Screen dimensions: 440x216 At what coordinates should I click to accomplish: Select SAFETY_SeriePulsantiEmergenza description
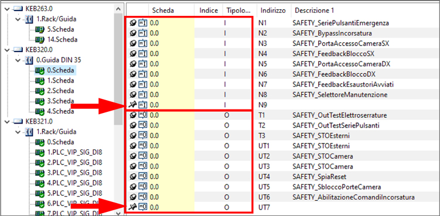click(340, 23)
